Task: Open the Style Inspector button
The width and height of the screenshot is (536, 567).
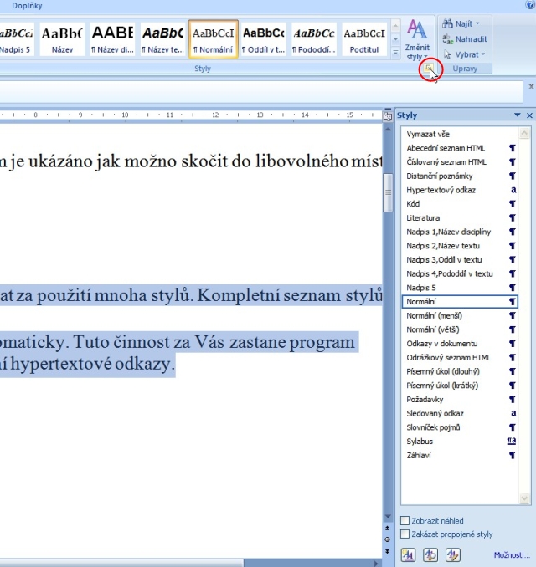Action: tap(430, 554)
